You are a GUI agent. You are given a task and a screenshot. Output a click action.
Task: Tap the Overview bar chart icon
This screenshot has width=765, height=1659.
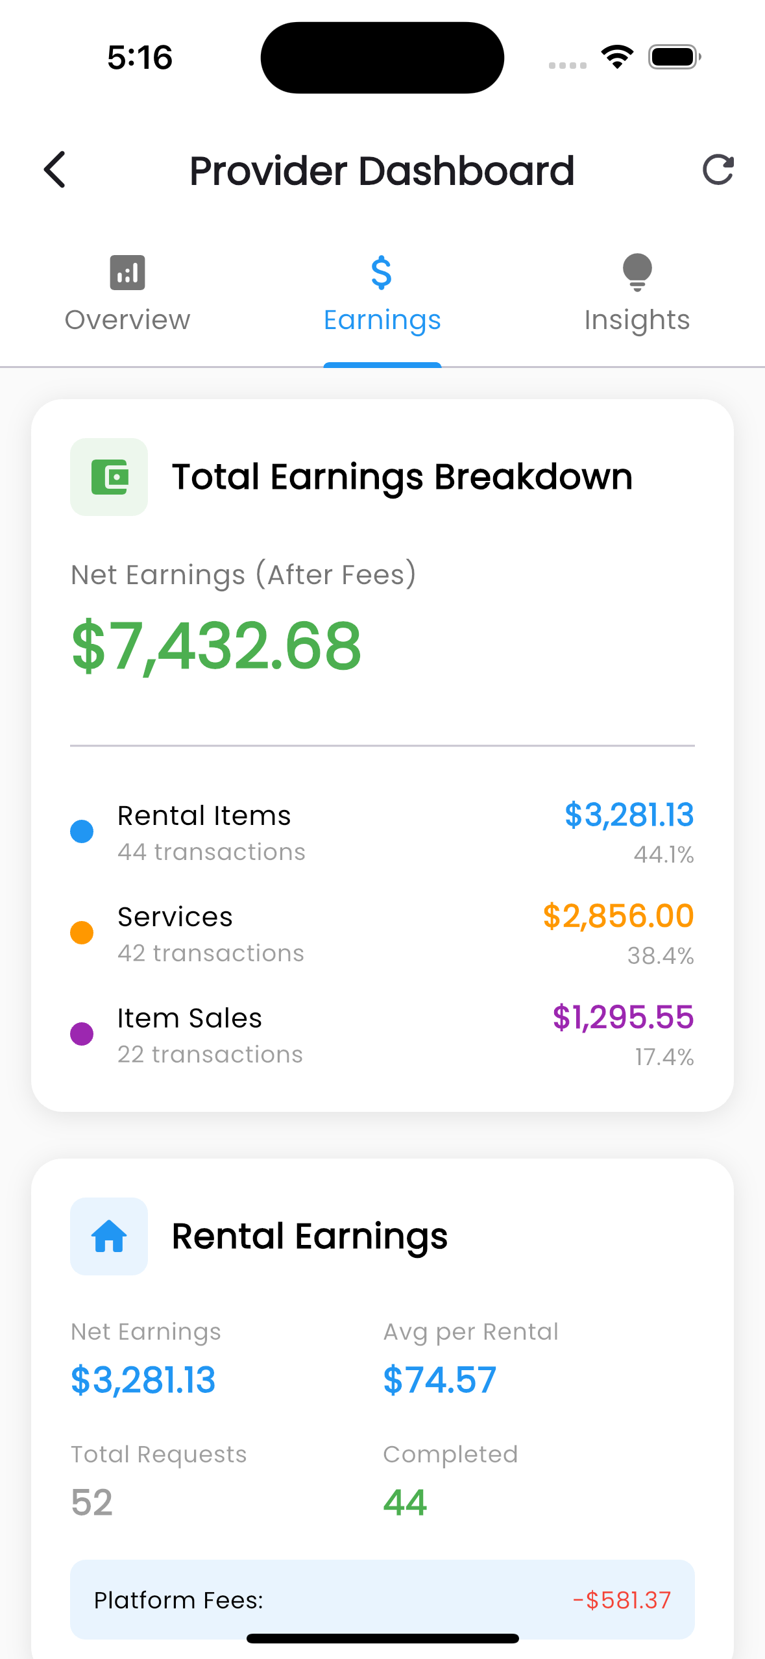127,272
